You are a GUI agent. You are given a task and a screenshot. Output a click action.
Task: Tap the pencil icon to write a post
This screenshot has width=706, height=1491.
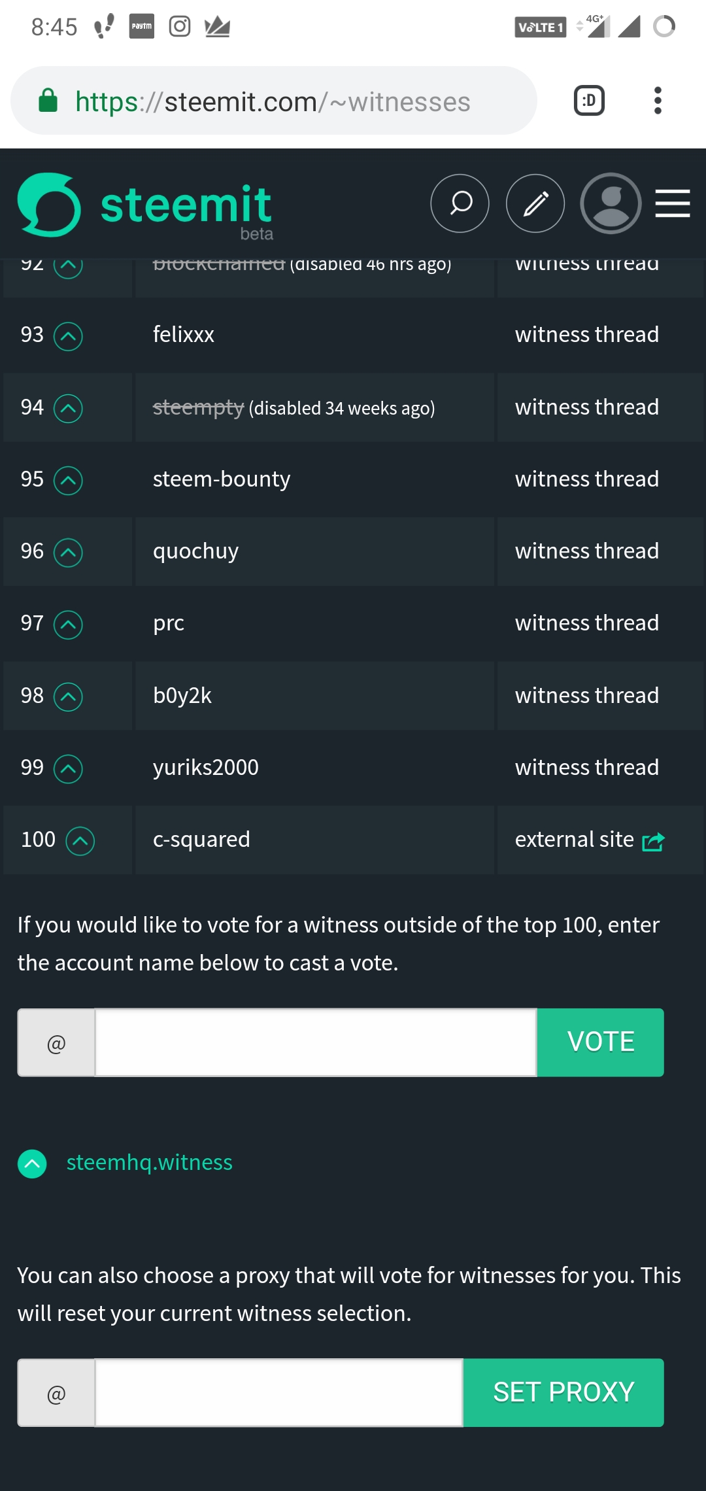pyautogui.click(x=535, y=203)
